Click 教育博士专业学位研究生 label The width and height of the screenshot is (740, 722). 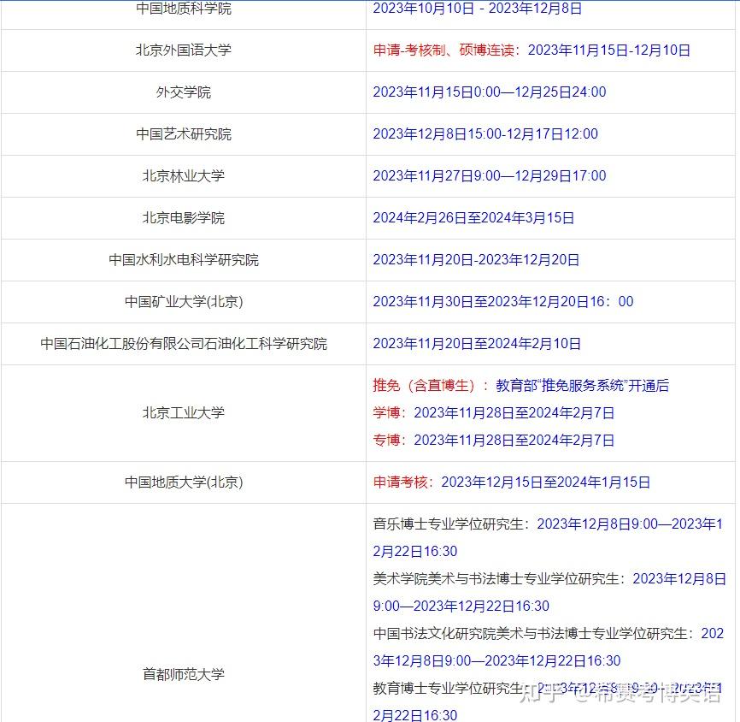(449, 689)
